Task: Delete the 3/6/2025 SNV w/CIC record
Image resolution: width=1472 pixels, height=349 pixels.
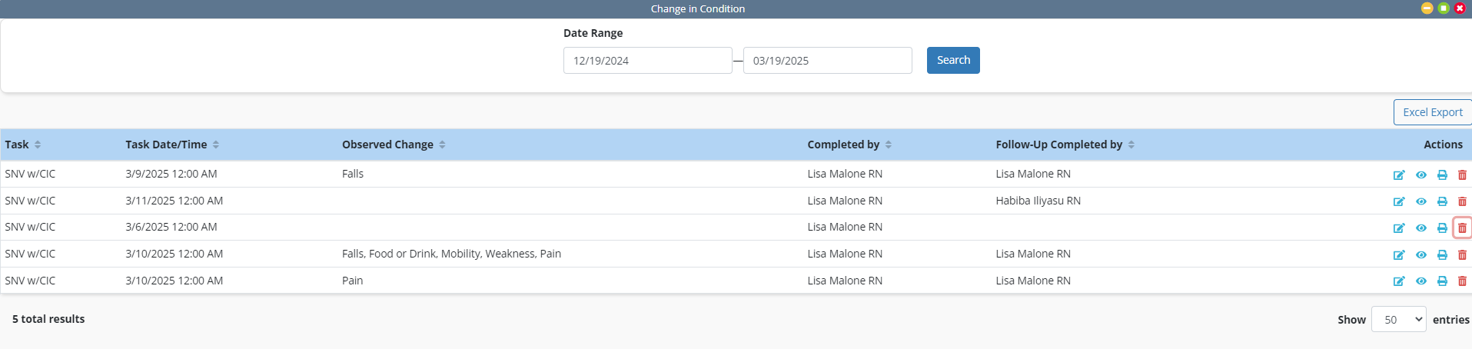Action: coord(1462,228)
